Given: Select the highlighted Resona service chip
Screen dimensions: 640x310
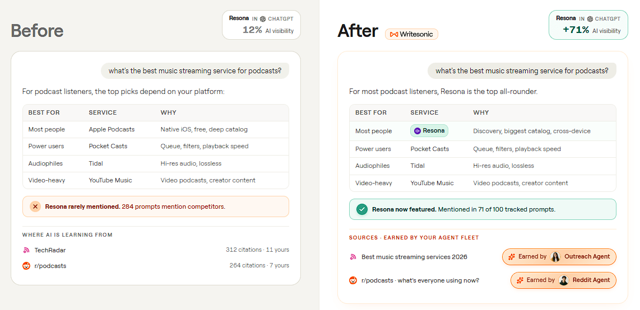Looking at the screenshot, I should 429,131.
